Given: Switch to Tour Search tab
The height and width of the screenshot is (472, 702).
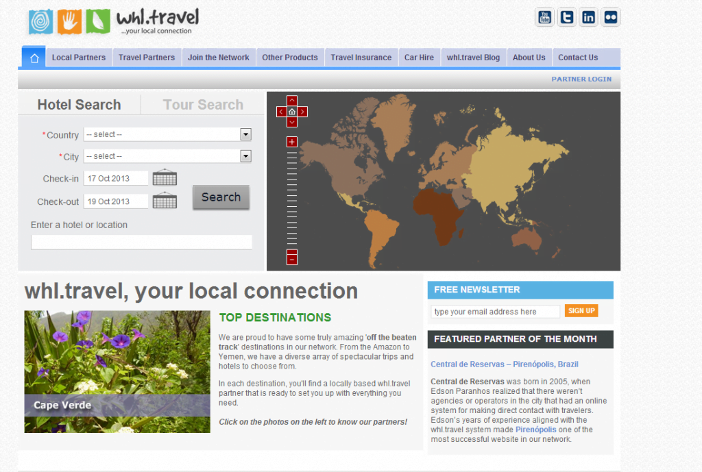Looking at the screenshot, I should [203, 105].
